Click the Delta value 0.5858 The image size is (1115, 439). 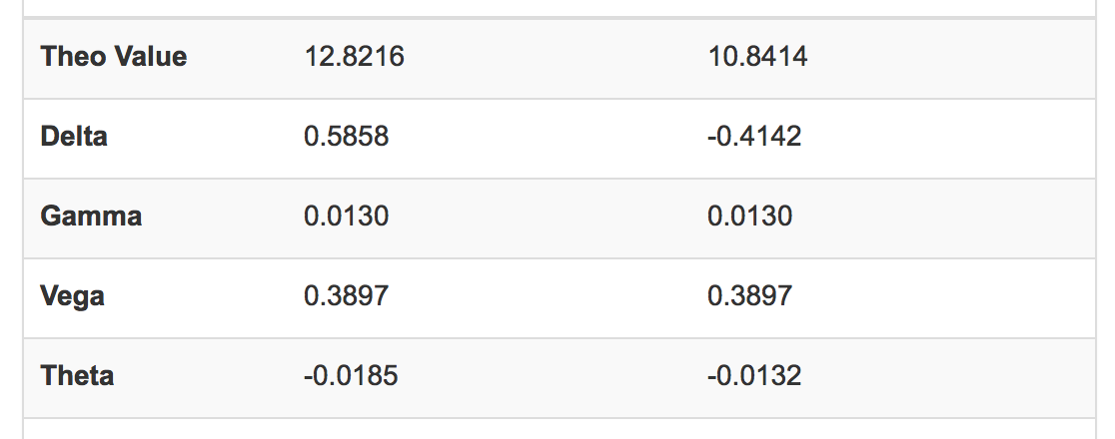point(346,137)
